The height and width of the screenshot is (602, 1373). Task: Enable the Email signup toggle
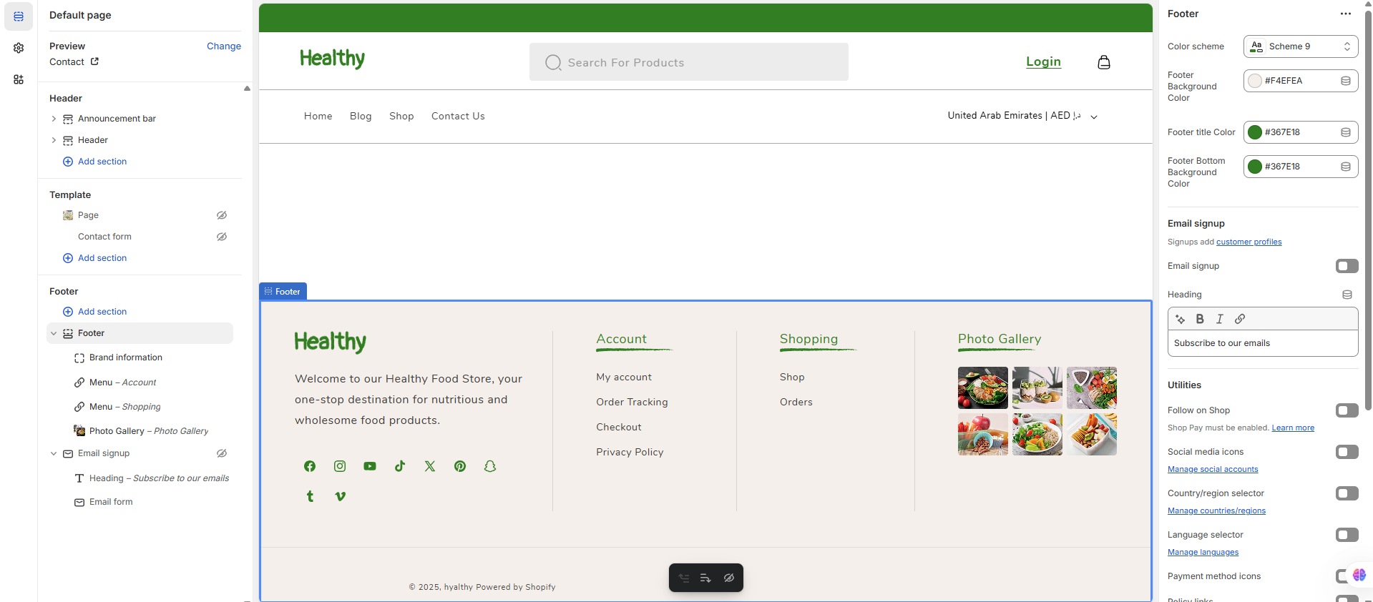[1347, 266]
